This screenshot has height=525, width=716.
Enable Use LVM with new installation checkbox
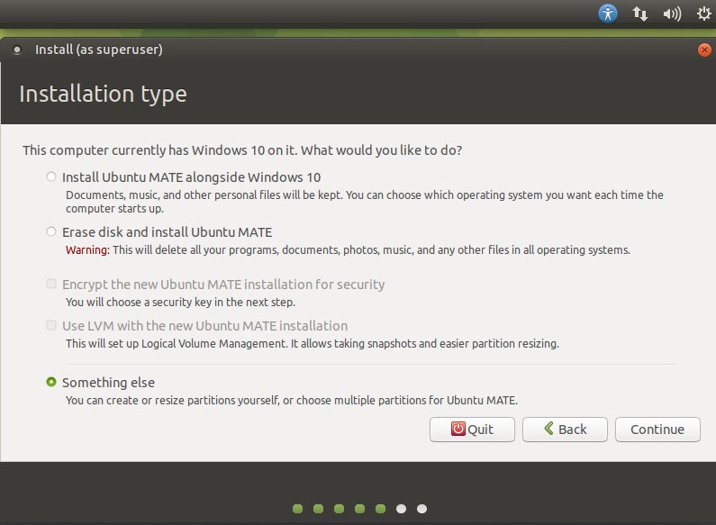(x=51, y=326)
